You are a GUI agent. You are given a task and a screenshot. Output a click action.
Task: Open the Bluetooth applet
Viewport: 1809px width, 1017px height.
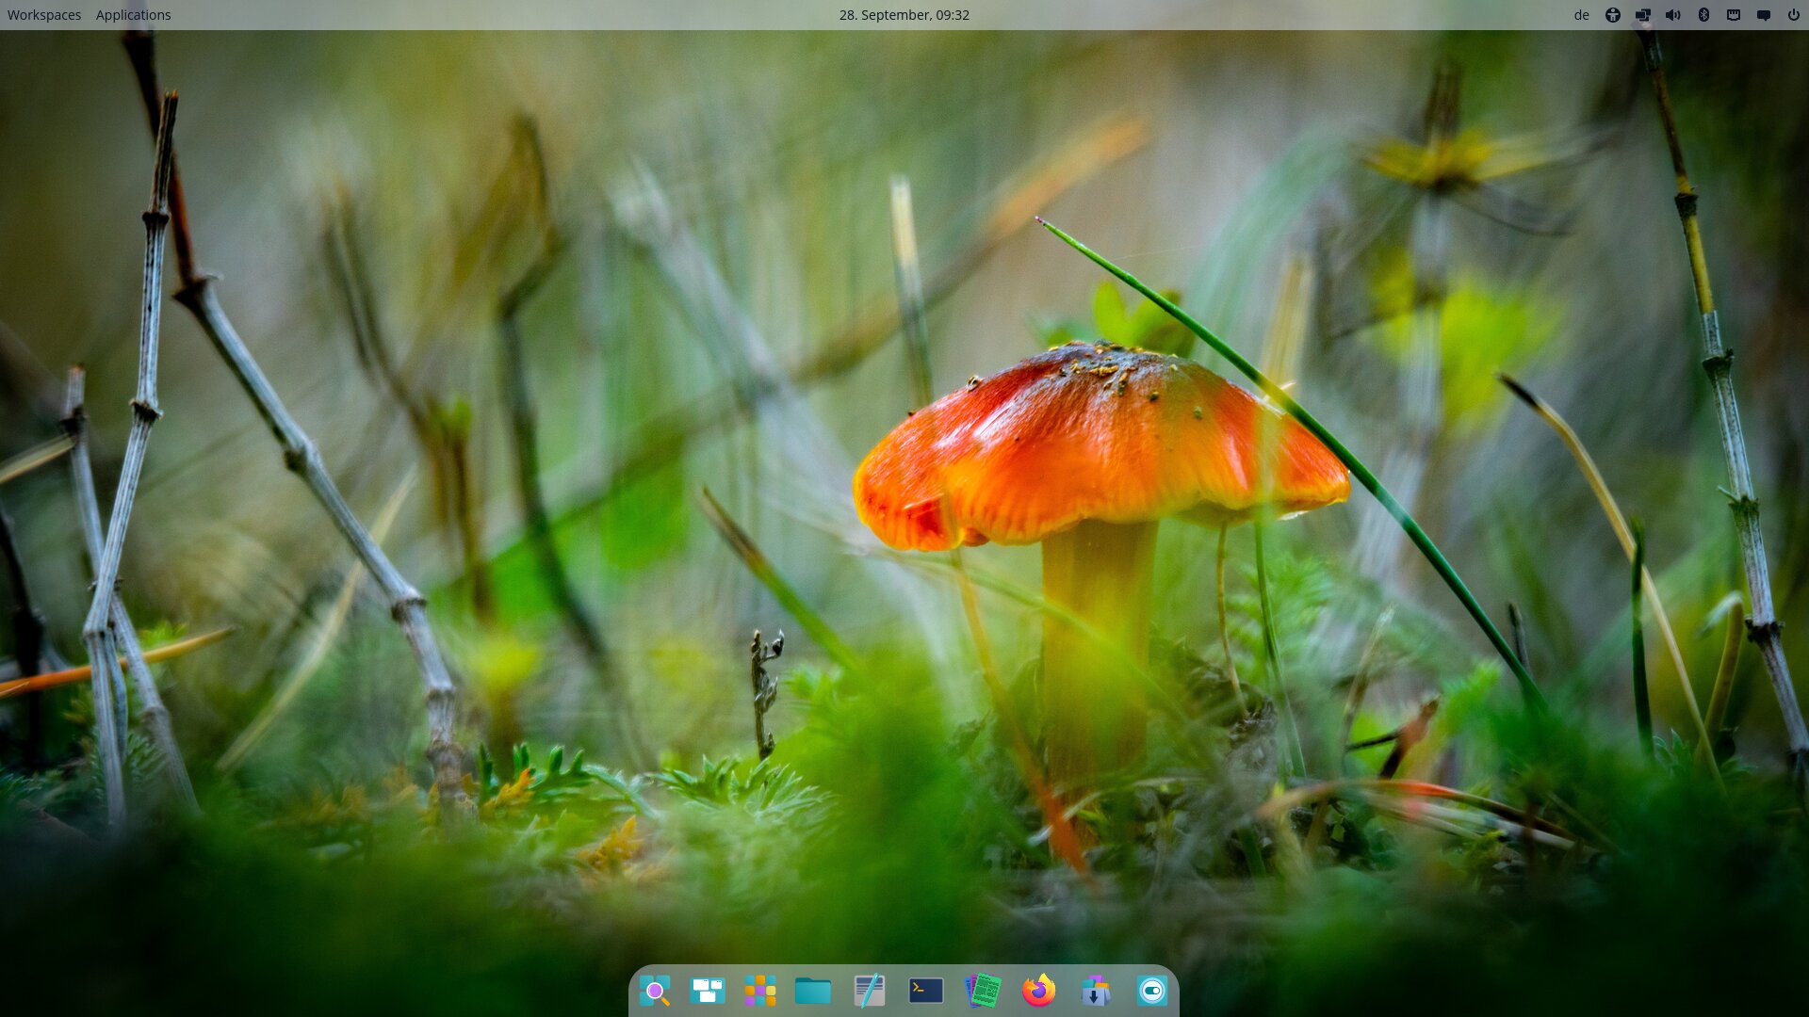pos(1703,15)
